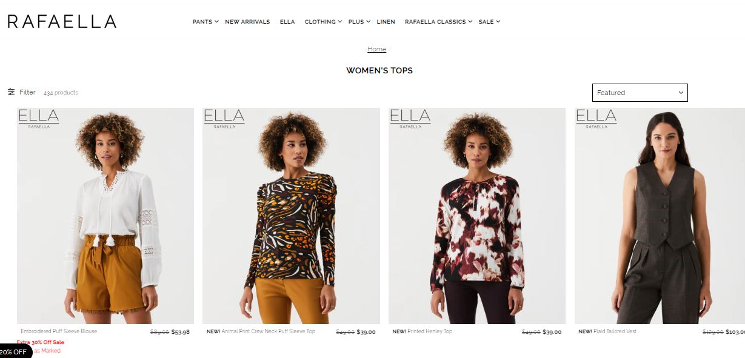Open the Embroidered Puff Sleeve Blouse link
The width and height of the screenshot is (745, 358).
coord(59,331)
